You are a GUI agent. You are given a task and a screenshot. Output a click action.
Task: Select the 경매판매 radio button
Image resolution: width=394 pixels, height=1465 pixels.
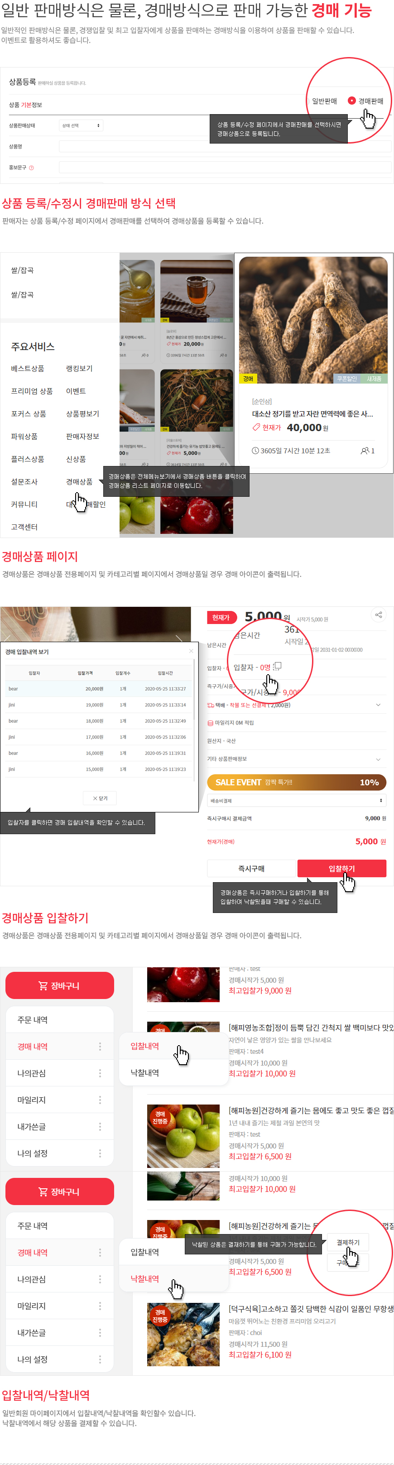coord(351,101)
